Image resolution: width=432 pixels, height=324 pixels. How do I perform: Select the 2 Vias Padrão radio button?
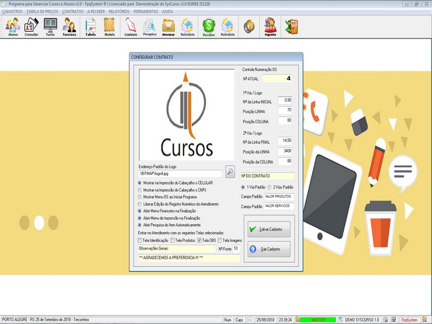270,187
